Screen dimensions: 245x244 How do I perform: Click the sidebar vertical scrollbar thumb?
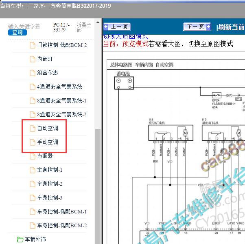click(x=98, y=186)
